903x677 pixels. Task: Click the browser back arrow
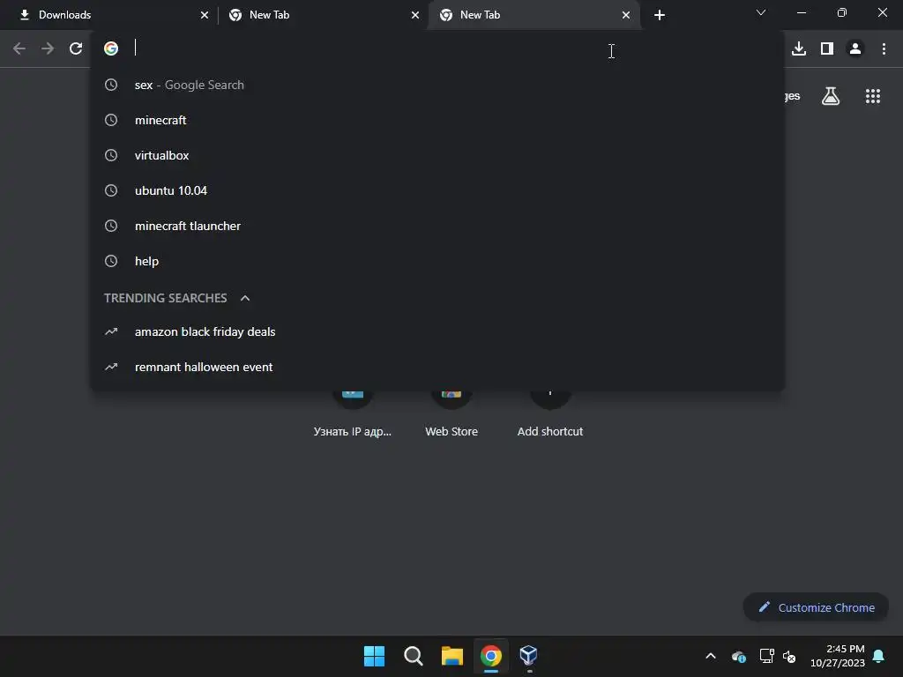click(x=19, y=49)
